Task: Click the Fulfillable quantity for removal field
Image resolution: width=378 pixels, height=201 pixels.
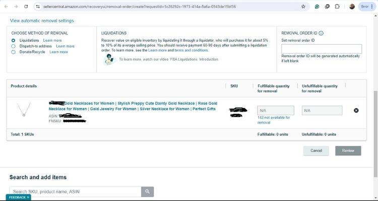Action: tap(276, 111)
